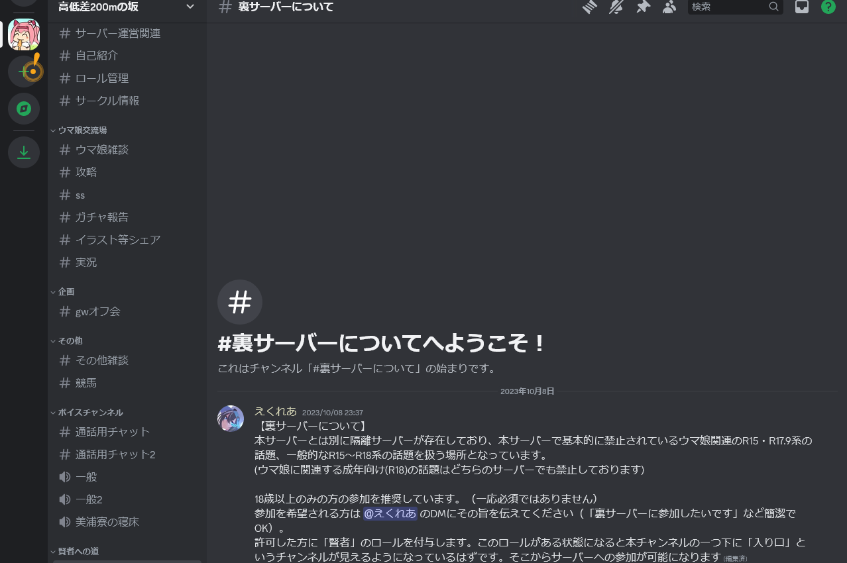847x563 pixels.
Task: Collapse the ボイスチャンネル category
Action: click(89, 412)
